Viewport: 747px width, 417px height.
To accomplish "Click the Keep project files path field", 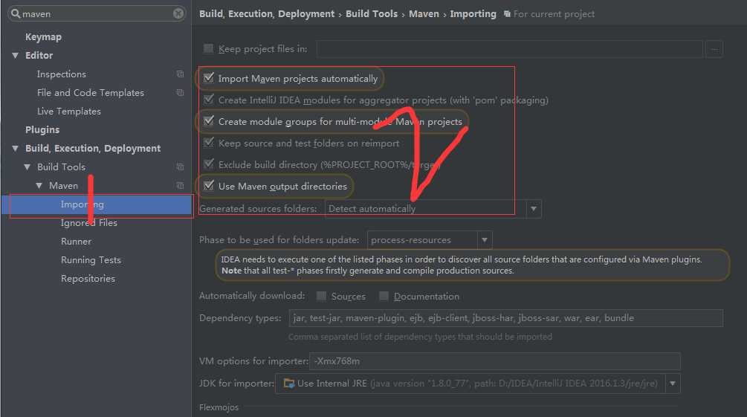I will pyautogui.click(x=509, y=48).
